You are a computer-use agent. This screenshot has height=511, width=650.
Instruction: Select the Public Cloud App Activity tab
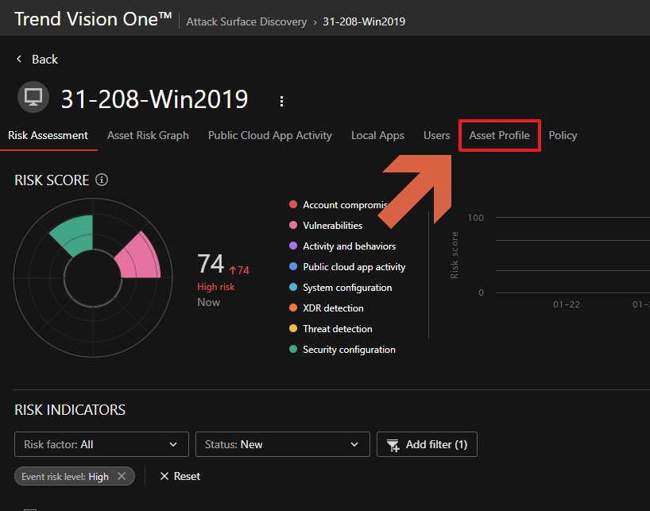269,136
